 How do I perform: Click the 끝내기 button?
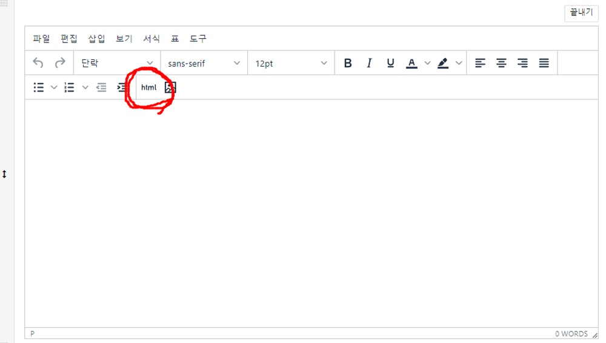(581, 13)
